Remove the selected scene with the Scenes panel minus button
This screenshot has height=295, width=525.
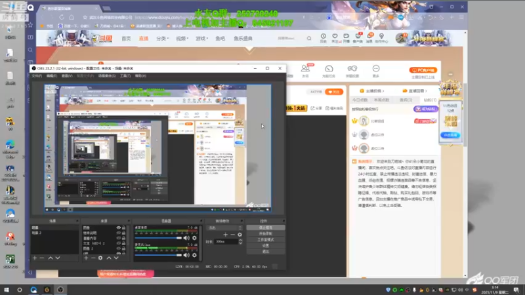42,258
